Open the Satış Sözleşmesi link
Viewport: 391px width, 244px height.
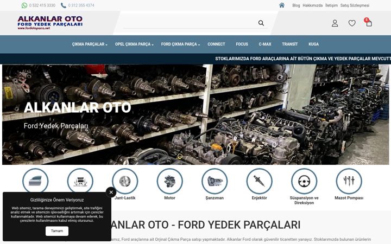click(x=355, y=5)
